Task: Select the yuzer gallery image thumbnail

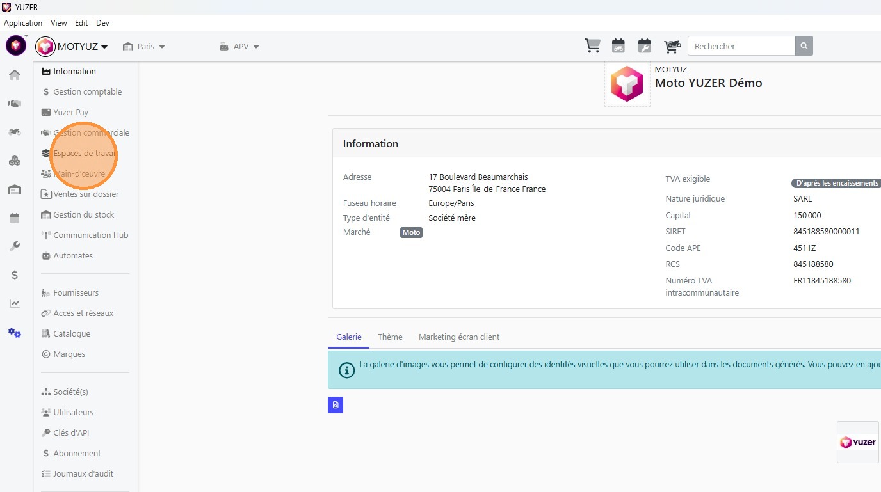Action: [x=858, y=442]
